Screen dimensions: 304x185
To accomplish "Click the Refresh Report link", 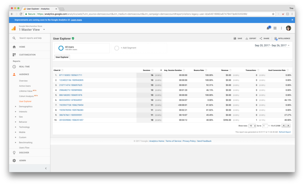I will [x=285, y=132].
